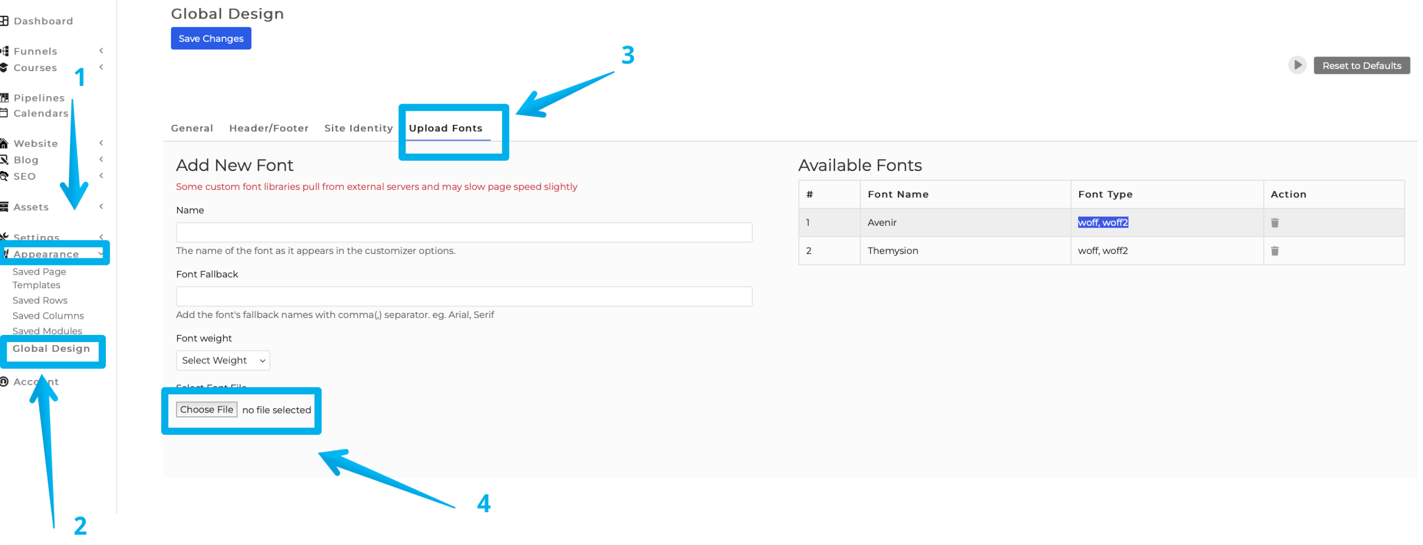Click the Assets sidebar icon
The image size is (1423, 545).
pos(4,207)
